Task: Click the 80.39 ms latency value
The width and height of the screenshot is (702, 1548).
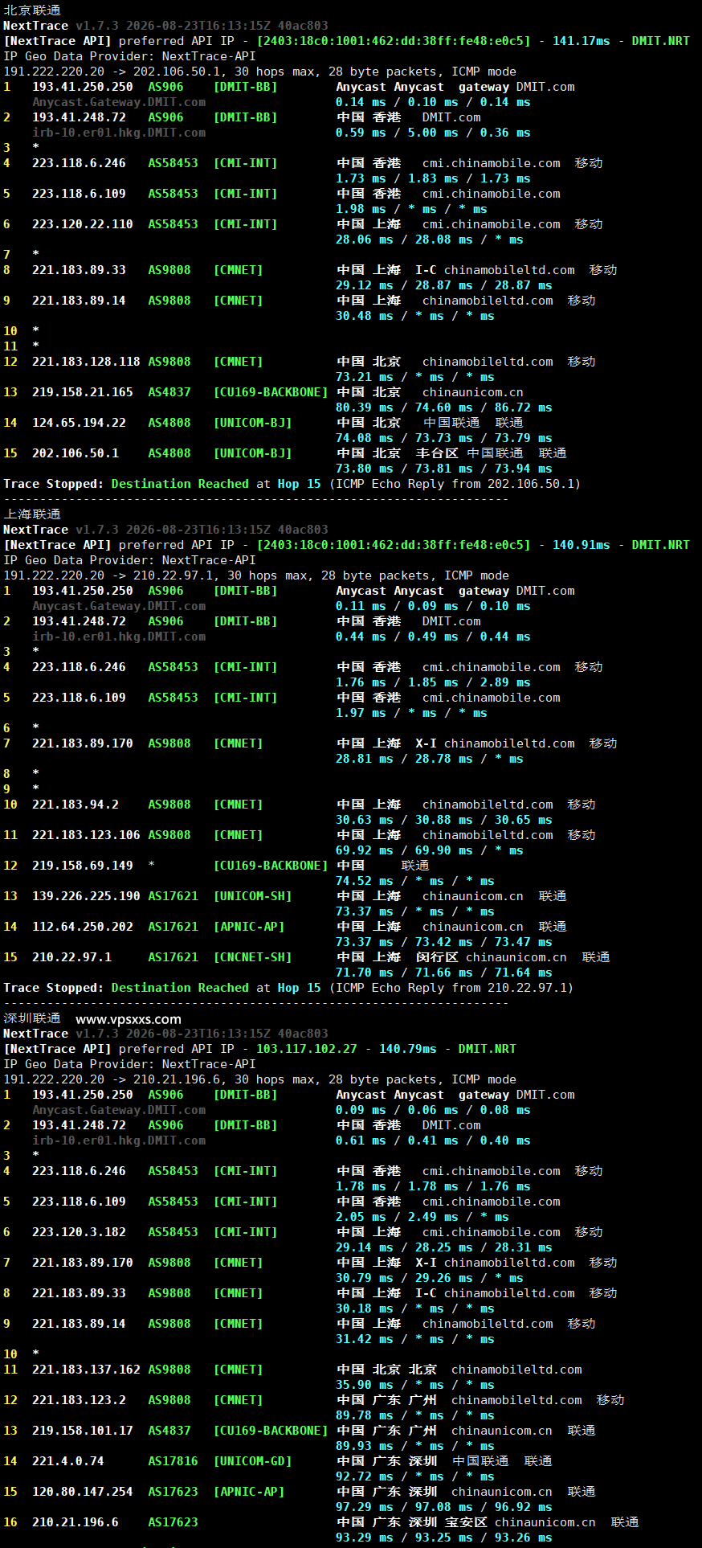Action: point(365,407)
